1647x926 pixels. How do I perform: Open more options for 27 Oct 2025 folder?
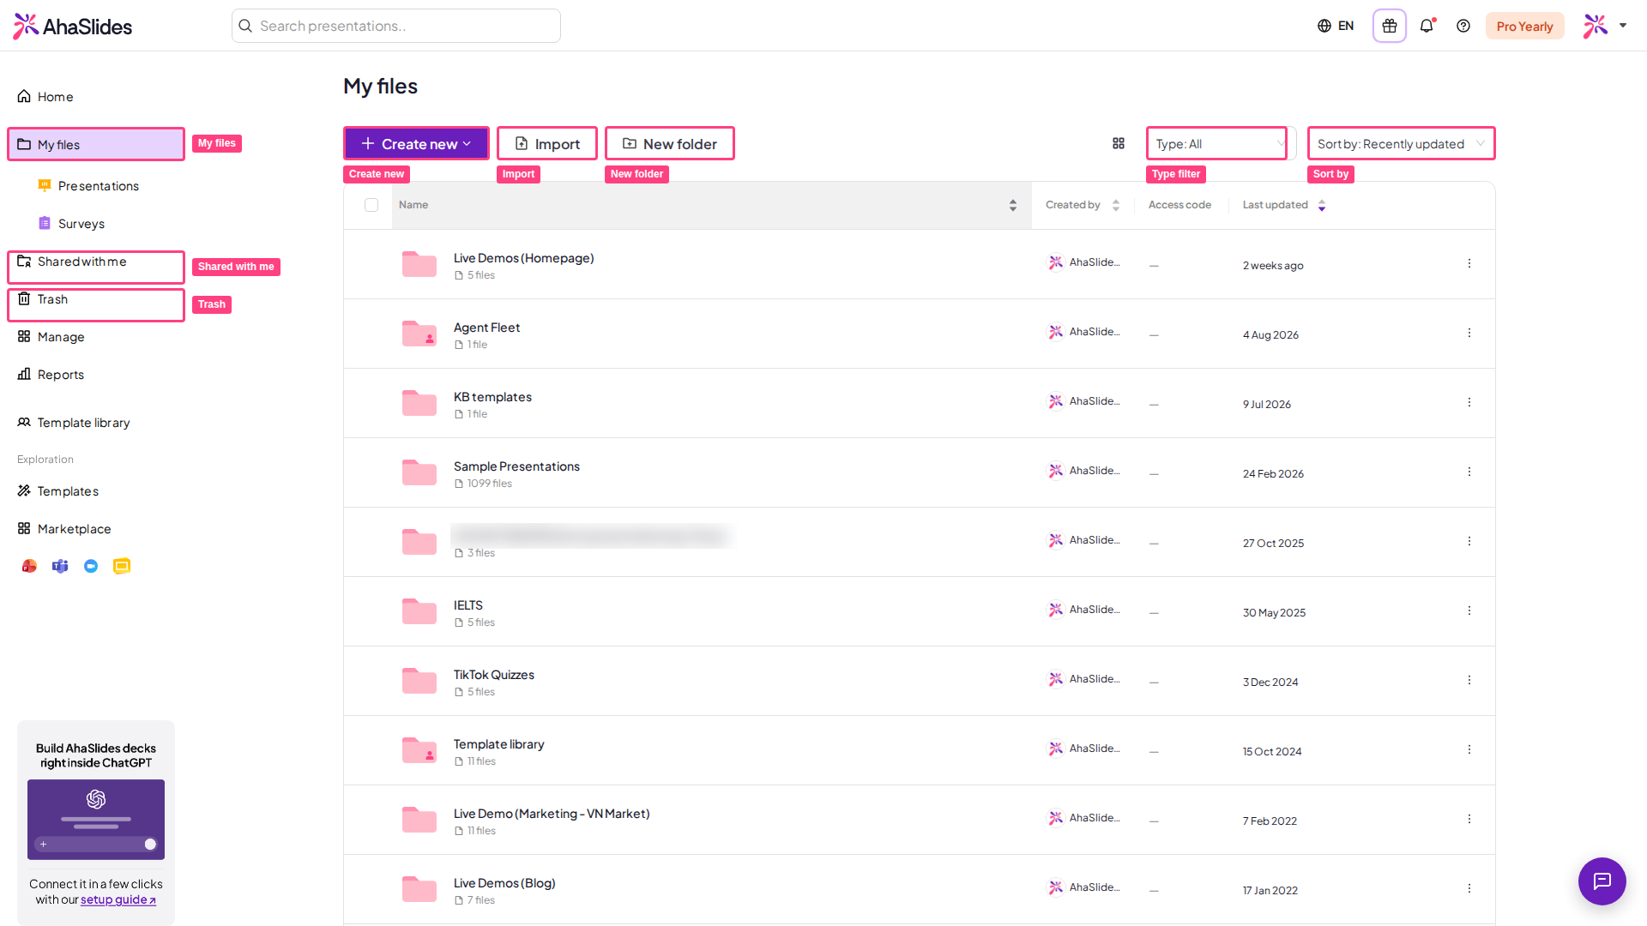click(1469, 541)
